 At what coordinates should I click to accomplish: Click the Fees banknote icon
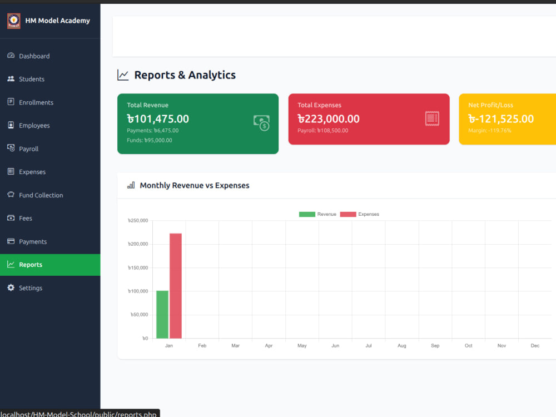(11, 218)
